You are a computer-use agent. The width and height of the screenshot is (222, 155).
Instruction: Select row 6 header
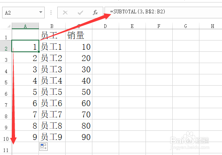click(x=6, y=91)
